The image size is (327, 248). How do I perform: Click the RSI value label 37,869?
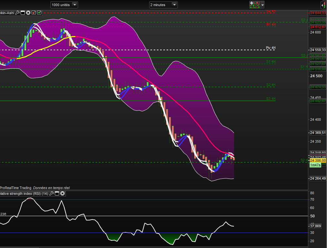[x=315, y=226]
